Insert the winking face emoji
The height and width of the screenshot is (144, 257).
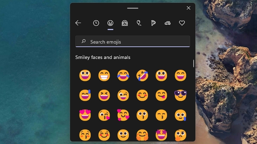coord(123,95)
